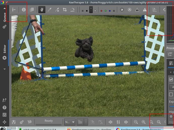Image resolution: width=174 pixels, height=130 pixels.
Task: Zoom out of the preview
Action: pos(136,122)
